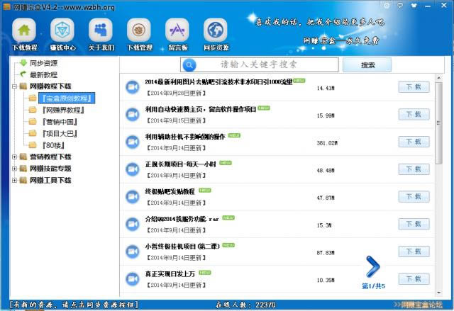Open the 关于我们 toolbar icon
This screenshot has width=454, height=311.
point(101,30)
